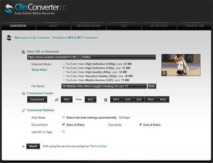Enable the Use ID3 v2 Tags checkbox
Image resolution: width=213 pixels, height=163 pixels.
[64, 131]
